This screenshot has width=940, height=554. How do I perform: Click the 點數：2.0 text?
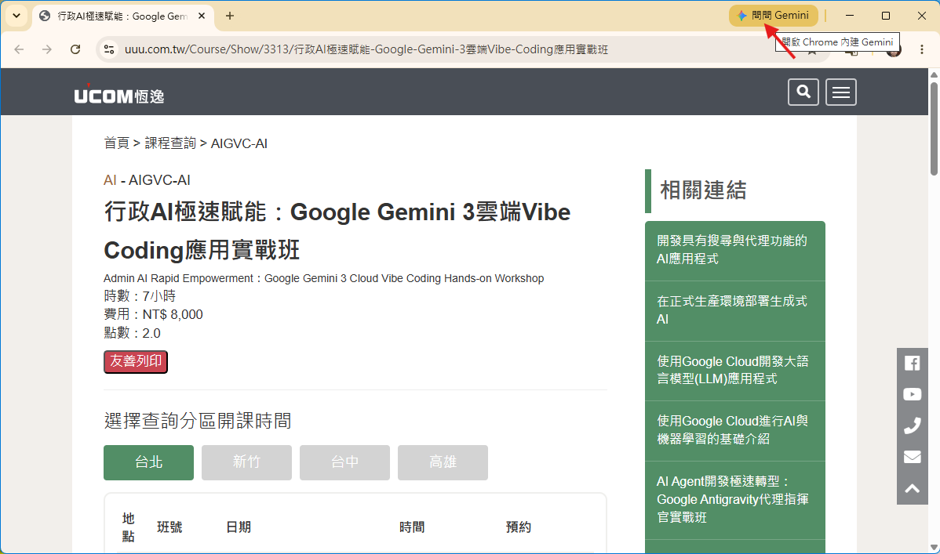(x=132, y=333)
